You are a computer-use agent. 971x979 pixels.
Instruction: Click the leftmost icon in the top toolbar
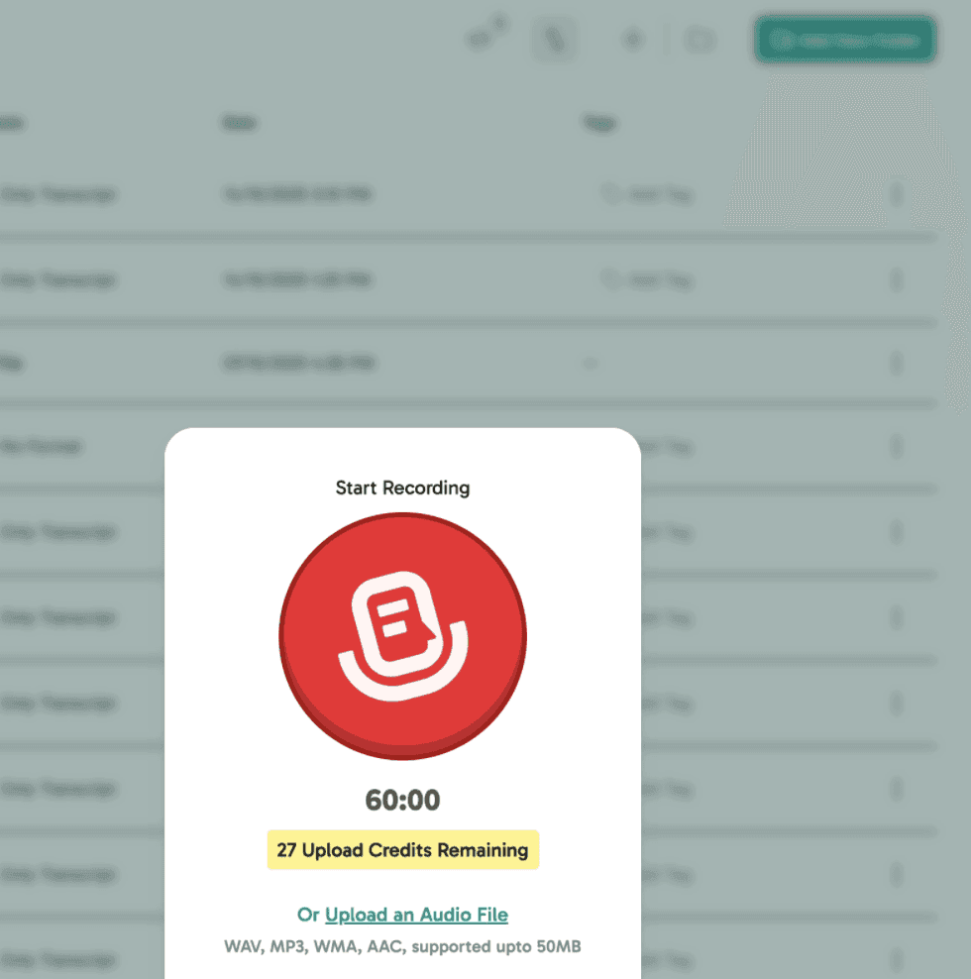click(485, 40)
